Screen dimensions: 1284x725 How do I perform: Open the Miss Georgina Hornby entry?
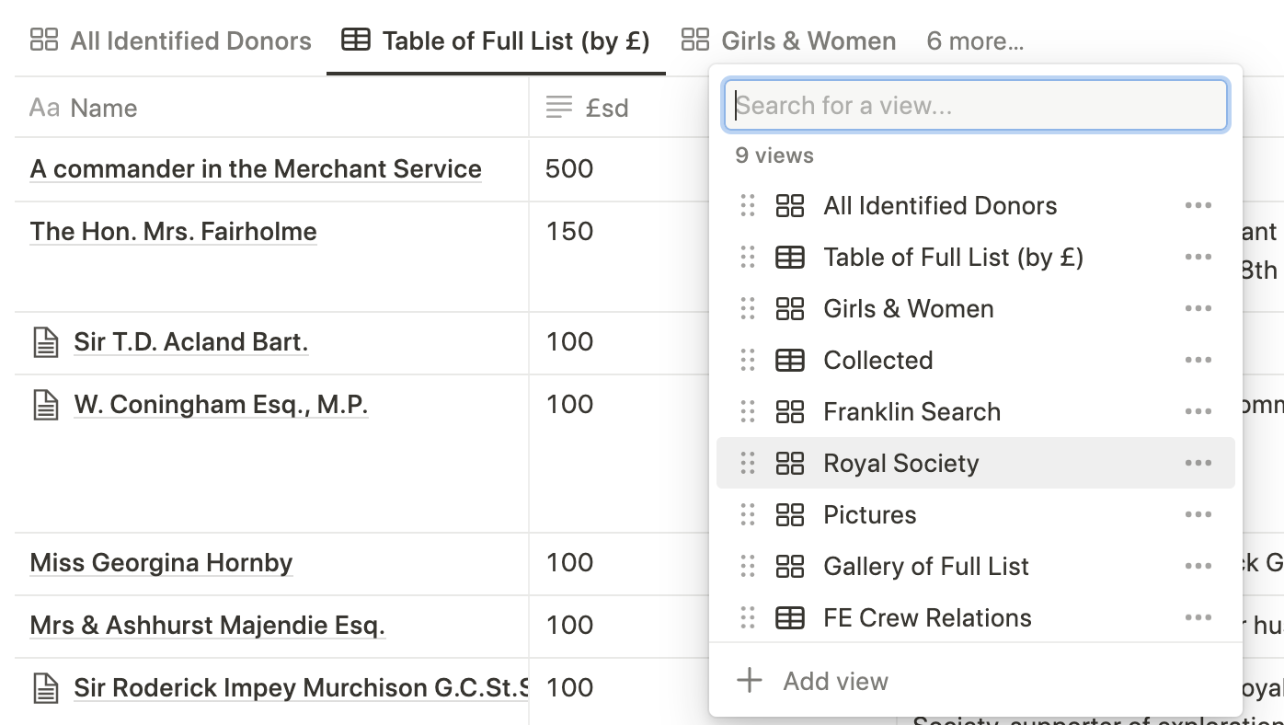(x=161, y=562)
